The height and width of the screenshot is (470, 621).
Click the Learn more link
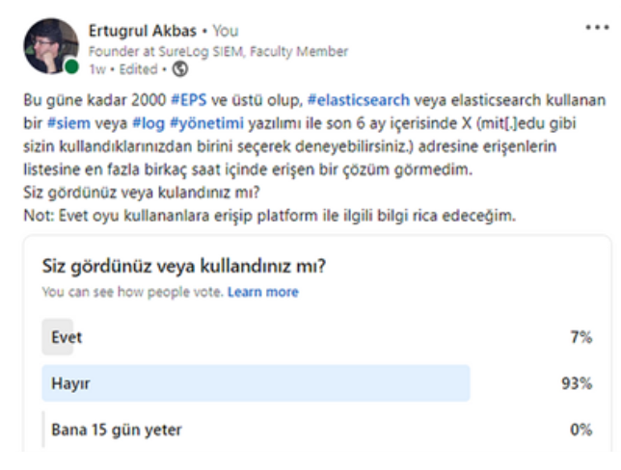(x=262, y=292)
